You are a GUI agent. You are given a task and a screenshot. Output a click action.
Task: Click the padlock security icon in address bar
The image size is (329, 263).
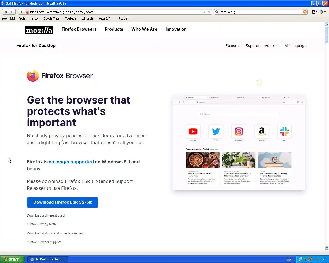coord(204,12)
